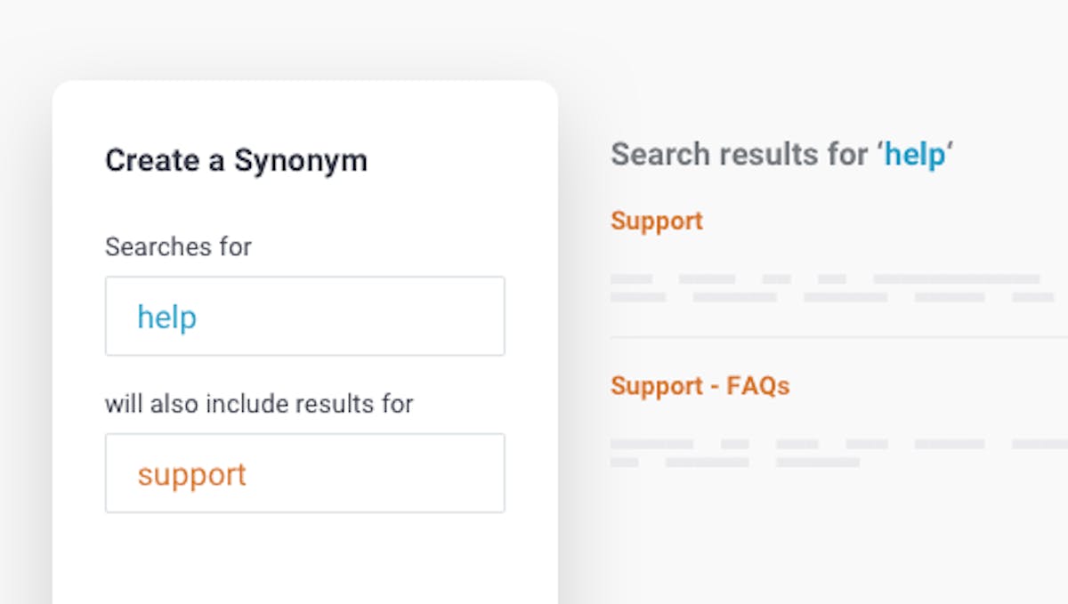Viewport: 1068px width, 604px height.
Task: Click the divider between the two results
Action: (839, 337)
